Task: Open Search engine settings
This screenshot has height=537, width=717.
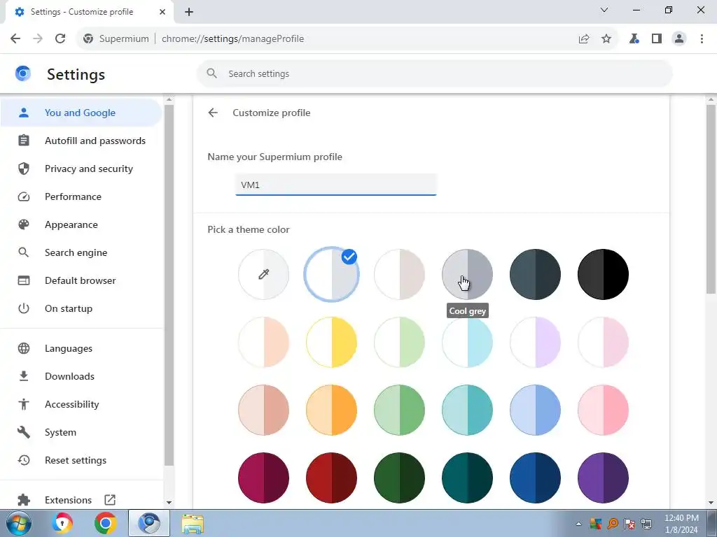Action: [x=81, y=252]
